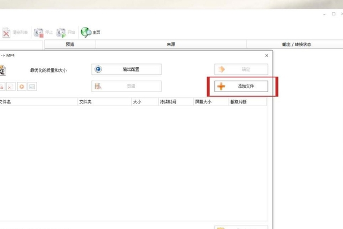343x229 pixels.
Task: Sort by 持续时间 duration column header
Action: click(x=168, y=102)
